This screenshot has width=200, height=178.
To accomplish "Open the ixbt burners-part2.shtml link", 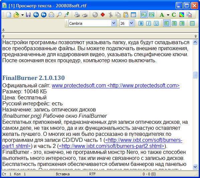I will (111, 146).
